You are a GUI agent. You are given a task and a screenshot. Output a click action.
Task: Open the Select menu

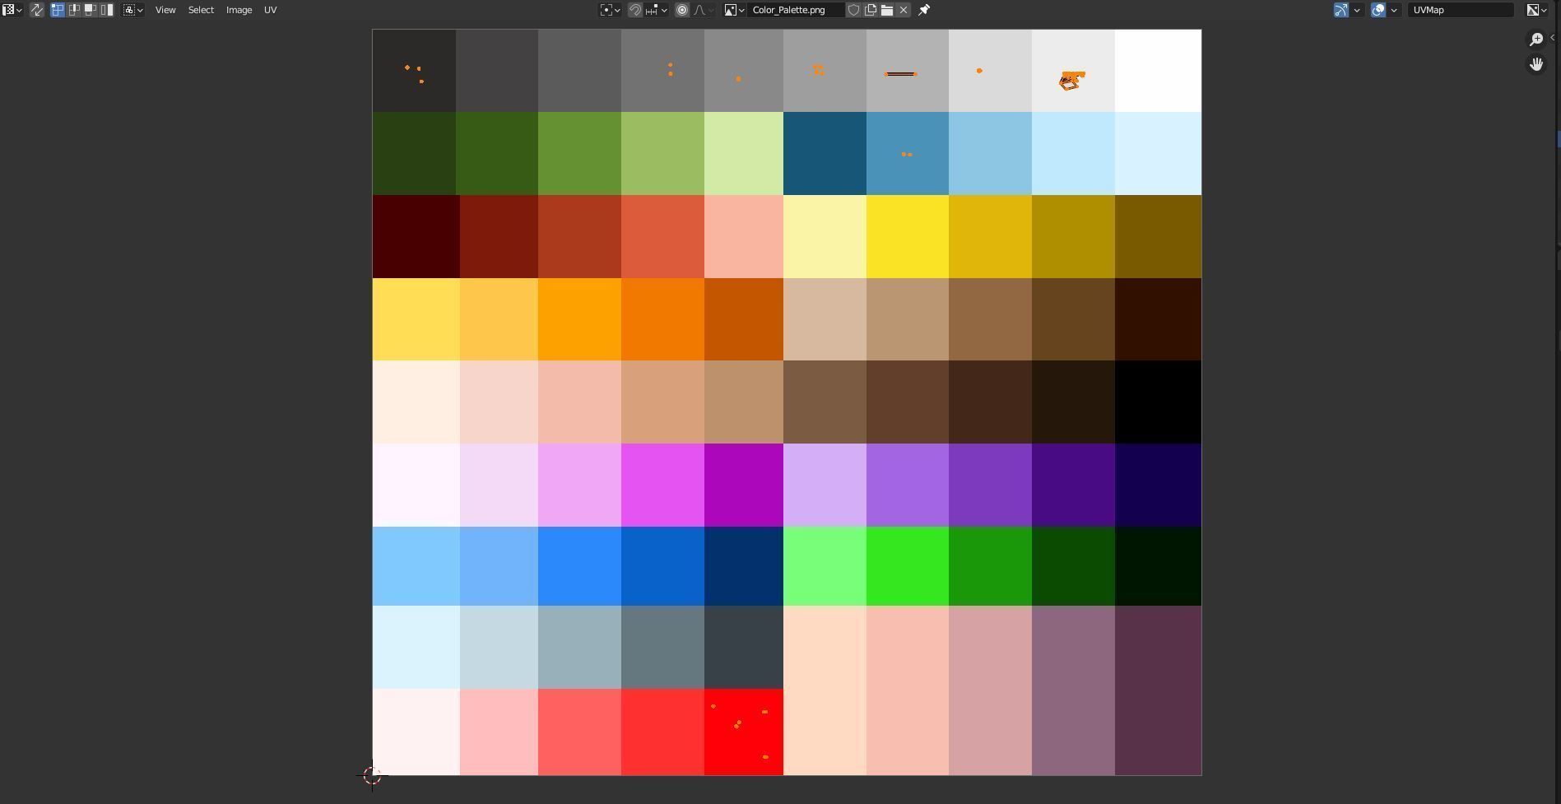201,10
